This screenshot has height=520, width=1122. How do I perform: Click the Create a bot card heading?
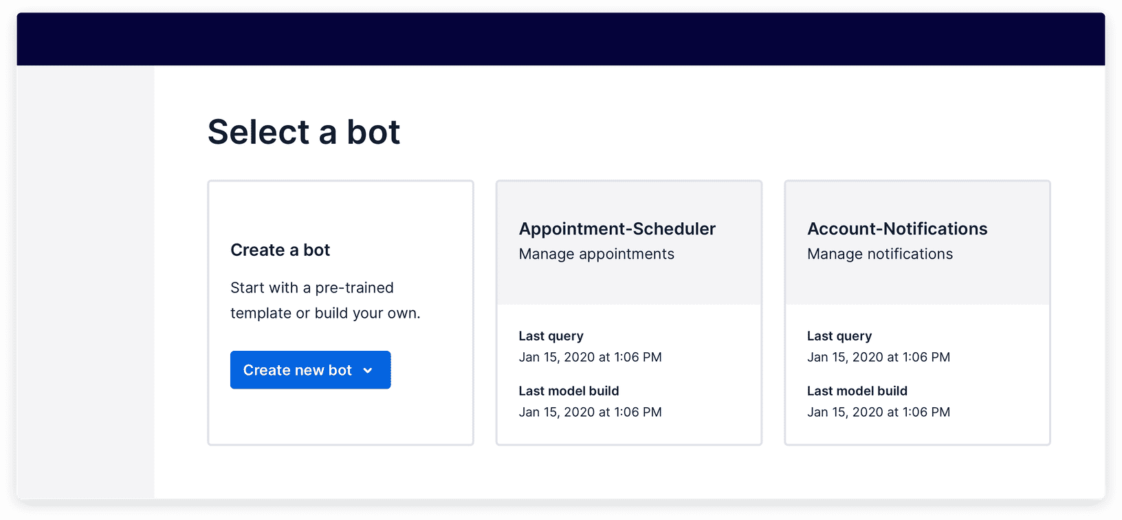click(x=280, y=250)
